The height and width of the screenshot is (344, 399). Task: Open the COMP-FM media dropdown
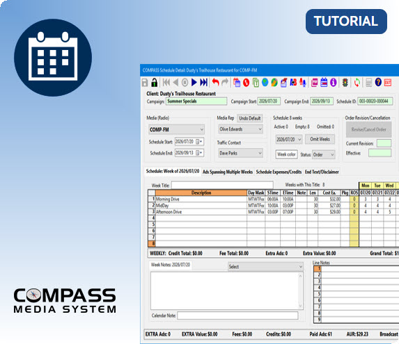[x=176, y=129]
